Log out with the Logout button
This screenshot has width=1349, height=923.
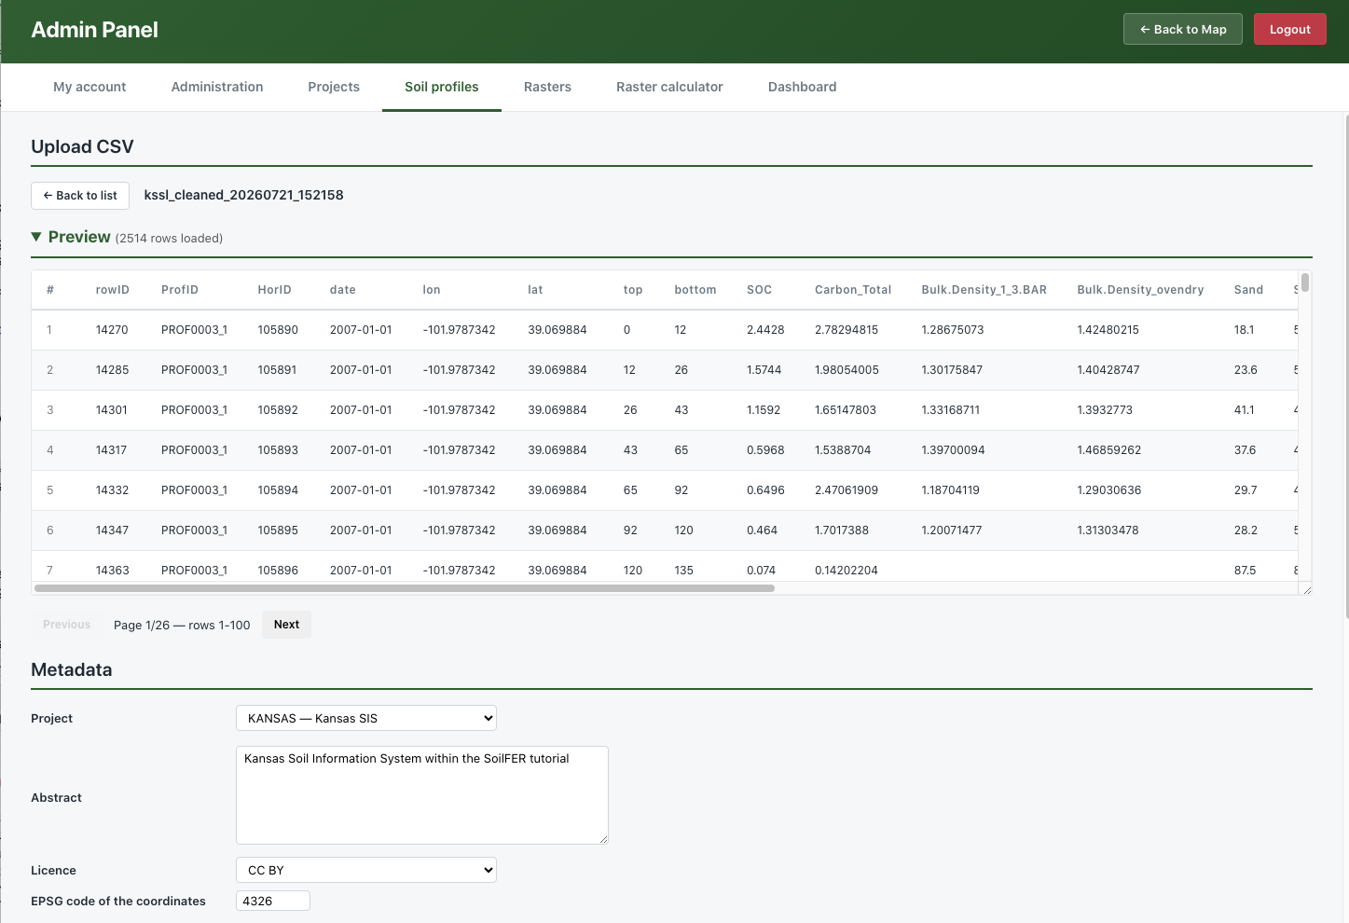[1290, 29]
